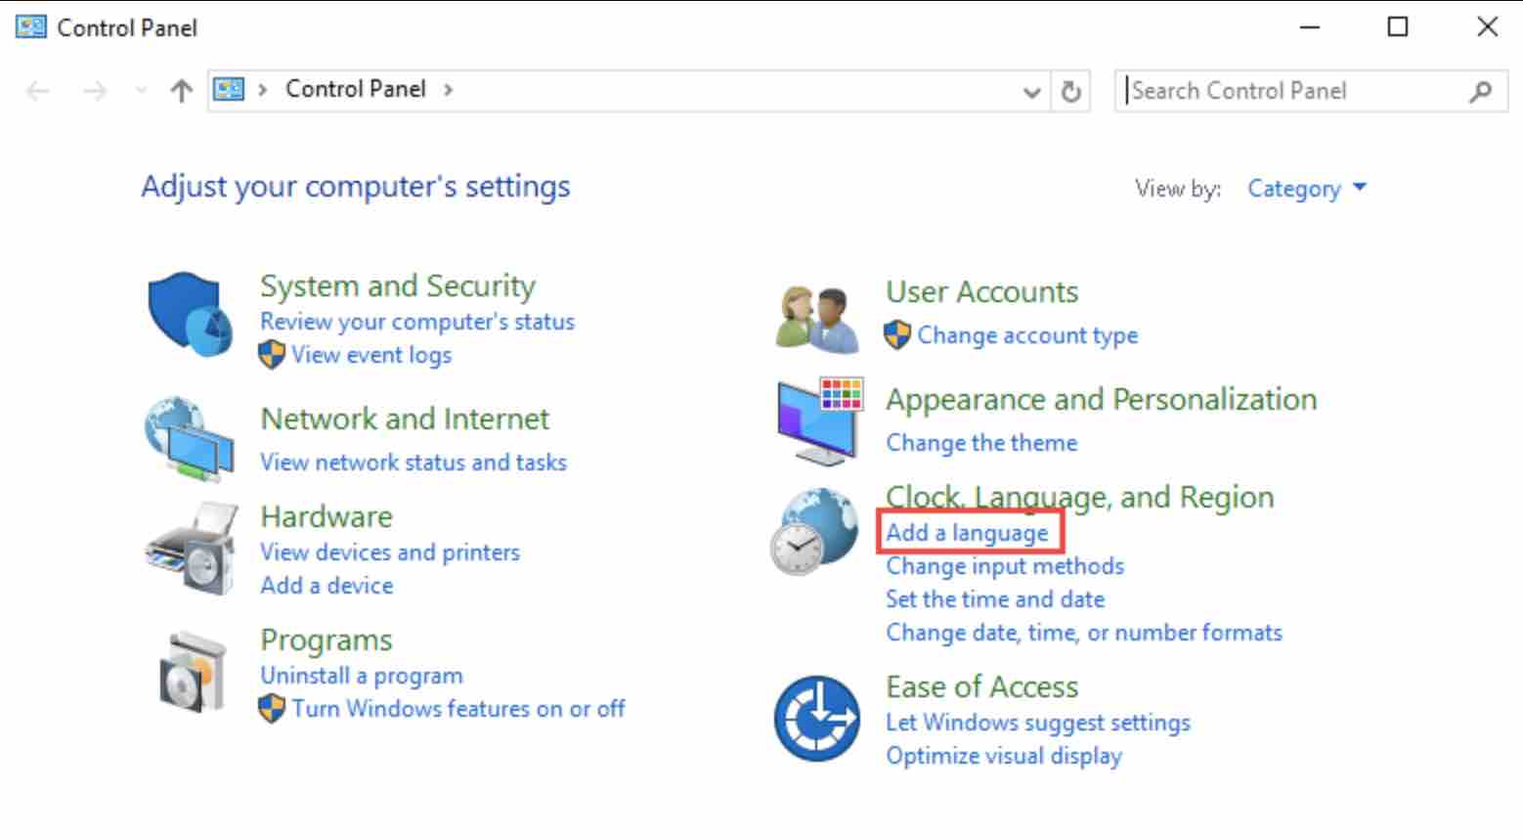Open the Ease of Access heading

coord(982,686)
